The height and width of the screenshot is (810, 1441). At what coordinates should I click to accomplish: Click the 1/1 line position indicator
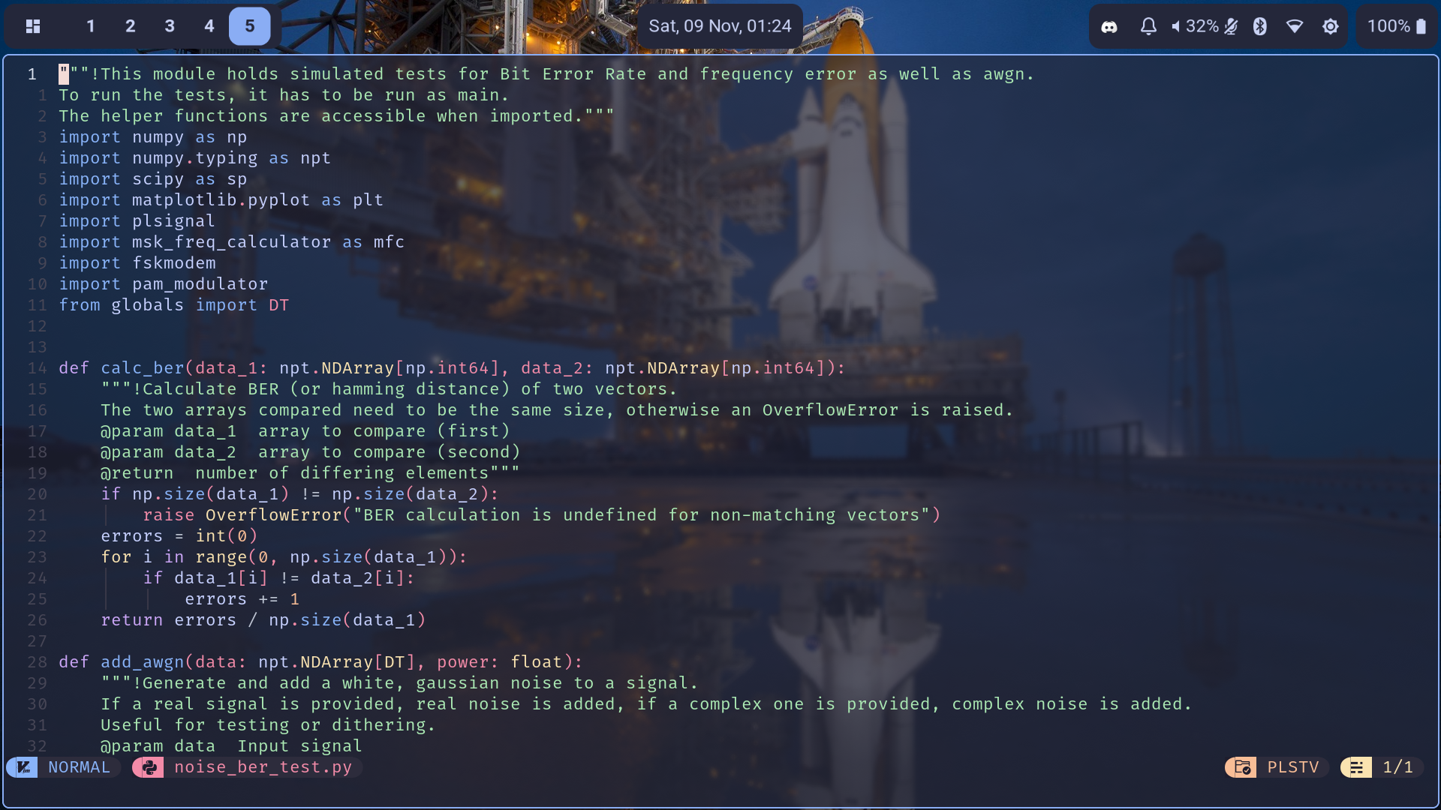pos(1397,767)
